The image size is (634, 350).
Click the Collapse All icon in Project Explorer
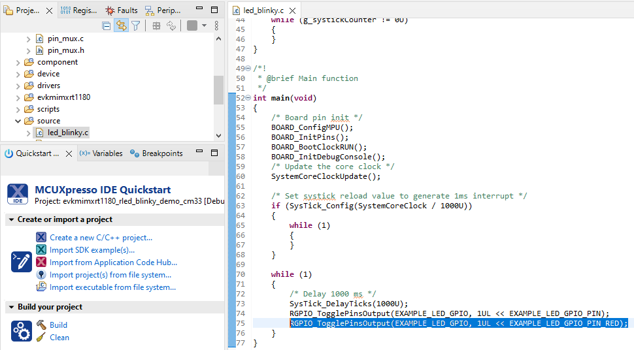point(107,25)
